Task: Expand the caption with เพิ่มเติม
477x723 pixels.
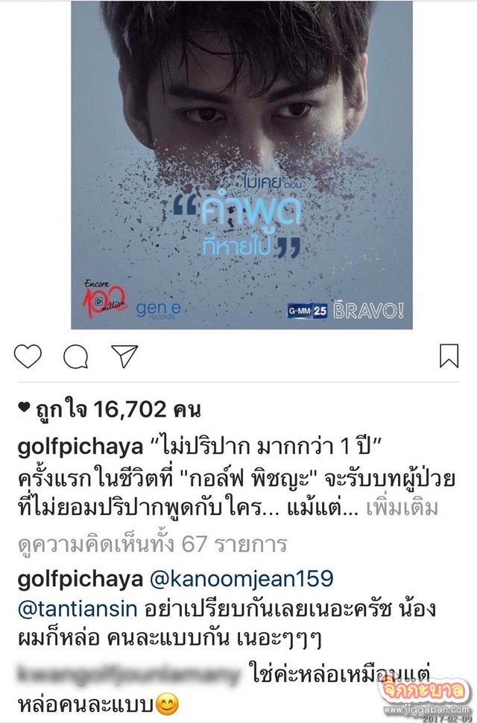Action: 402,508
